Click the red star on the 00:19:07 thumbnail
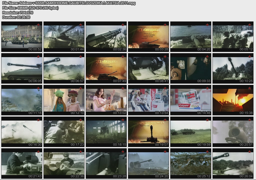The height and width of the screenshot is (180, 256). [x=165, y=120]
